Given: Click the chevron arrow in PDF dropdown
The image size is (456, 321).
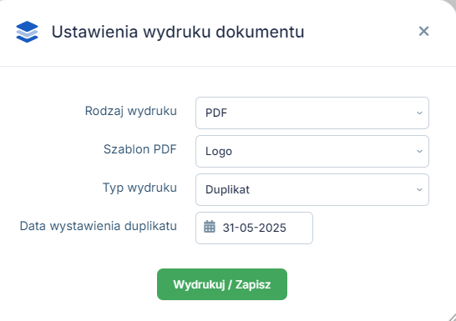Looking at the screenshot, I should coord(419,113).
